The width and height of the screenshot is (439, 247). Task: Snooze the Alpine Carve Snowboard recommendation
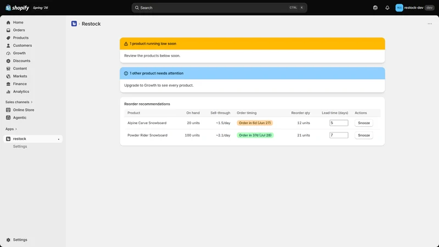tap(364, 123)
